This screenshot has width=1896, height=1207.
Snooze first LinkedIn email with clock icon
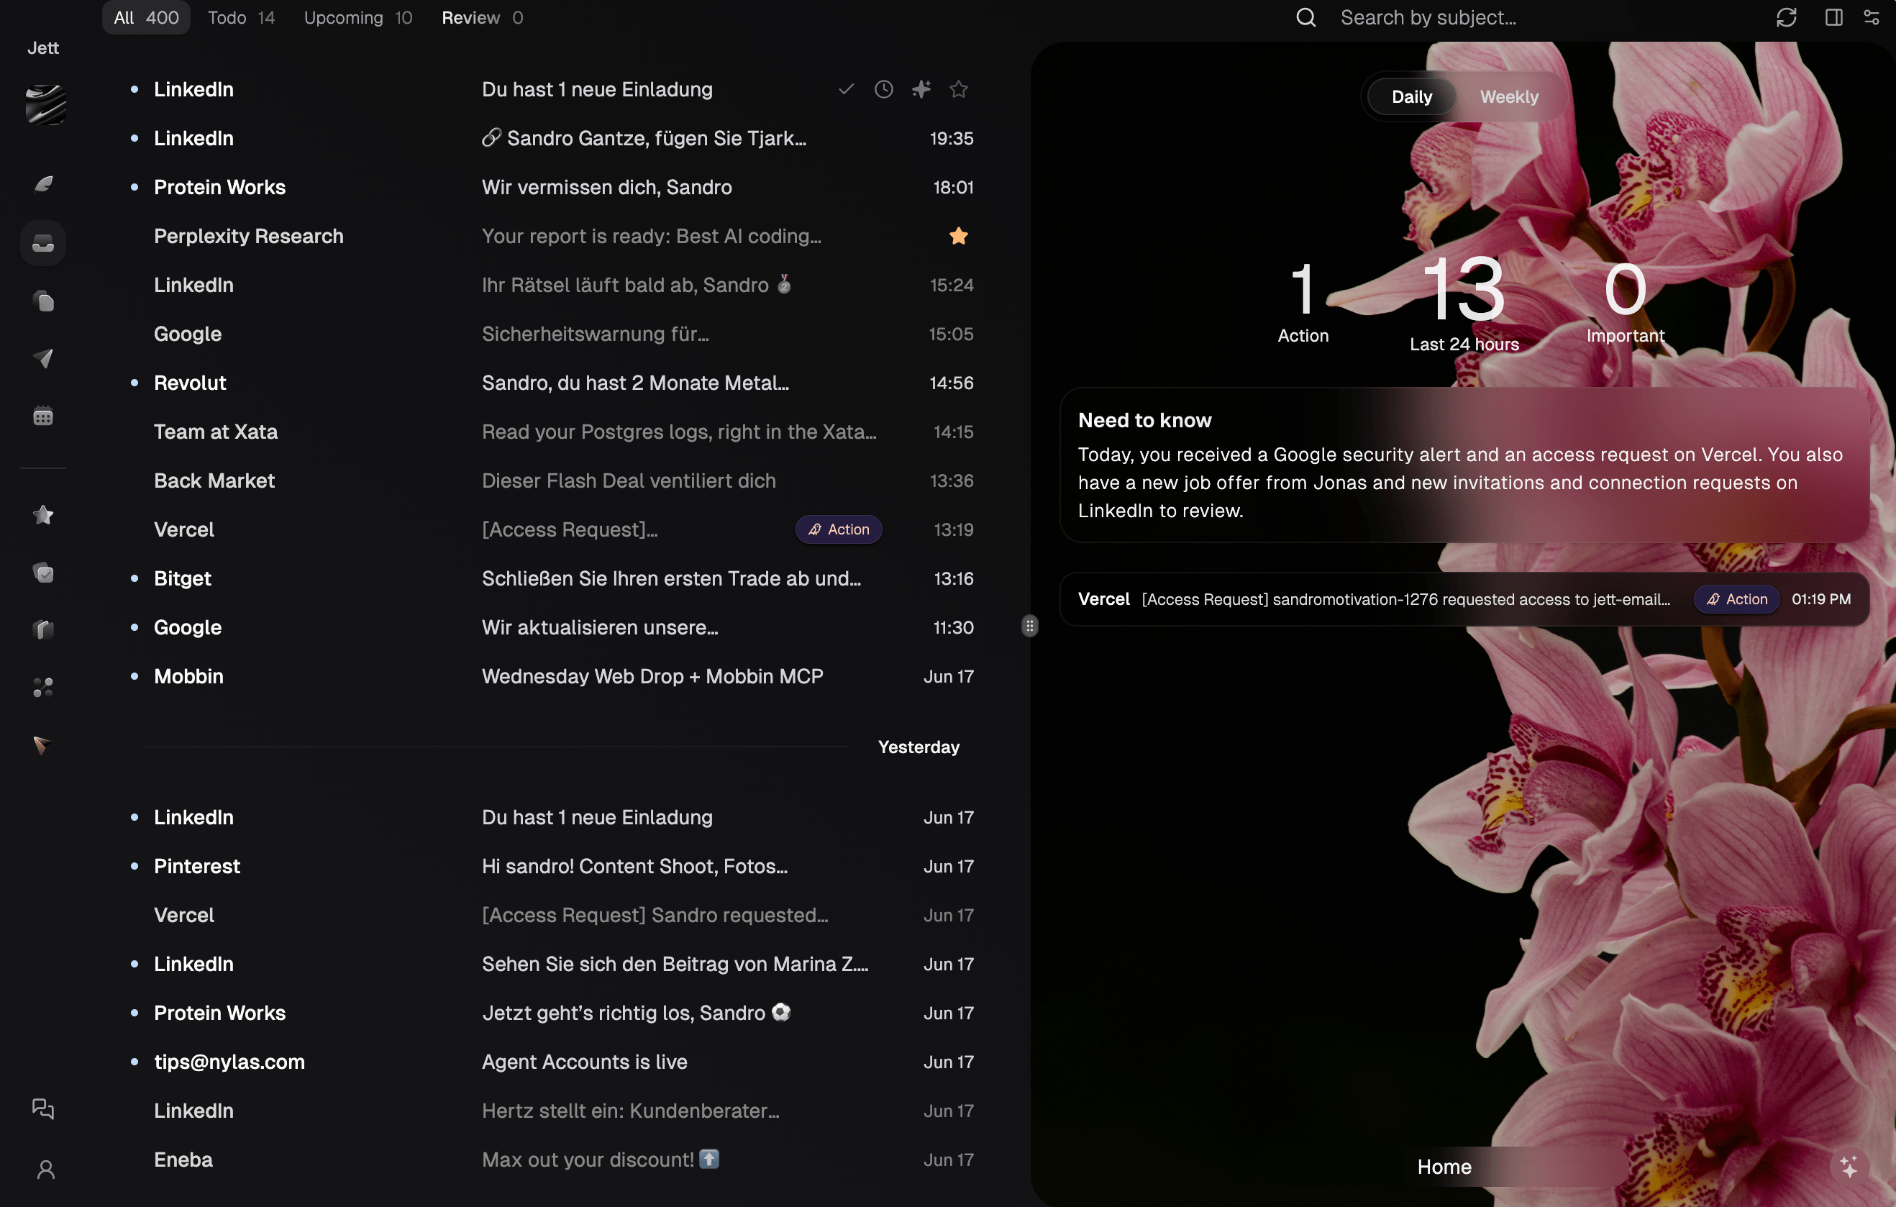(883, 89)
